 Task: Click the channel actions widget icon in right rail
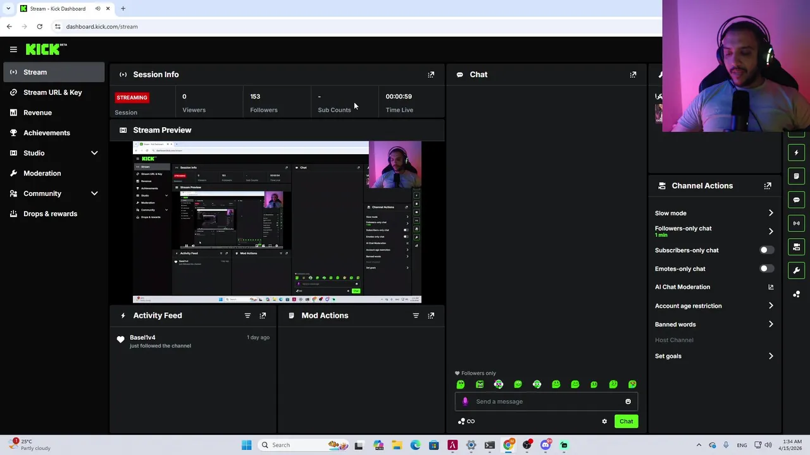pyautogui.click(x=797, y=246)
